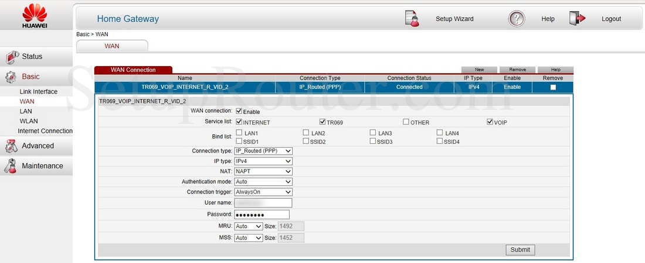Screen dimensions: 645x263
Task: Open the IP type dropdown
Action: [263, 161]
